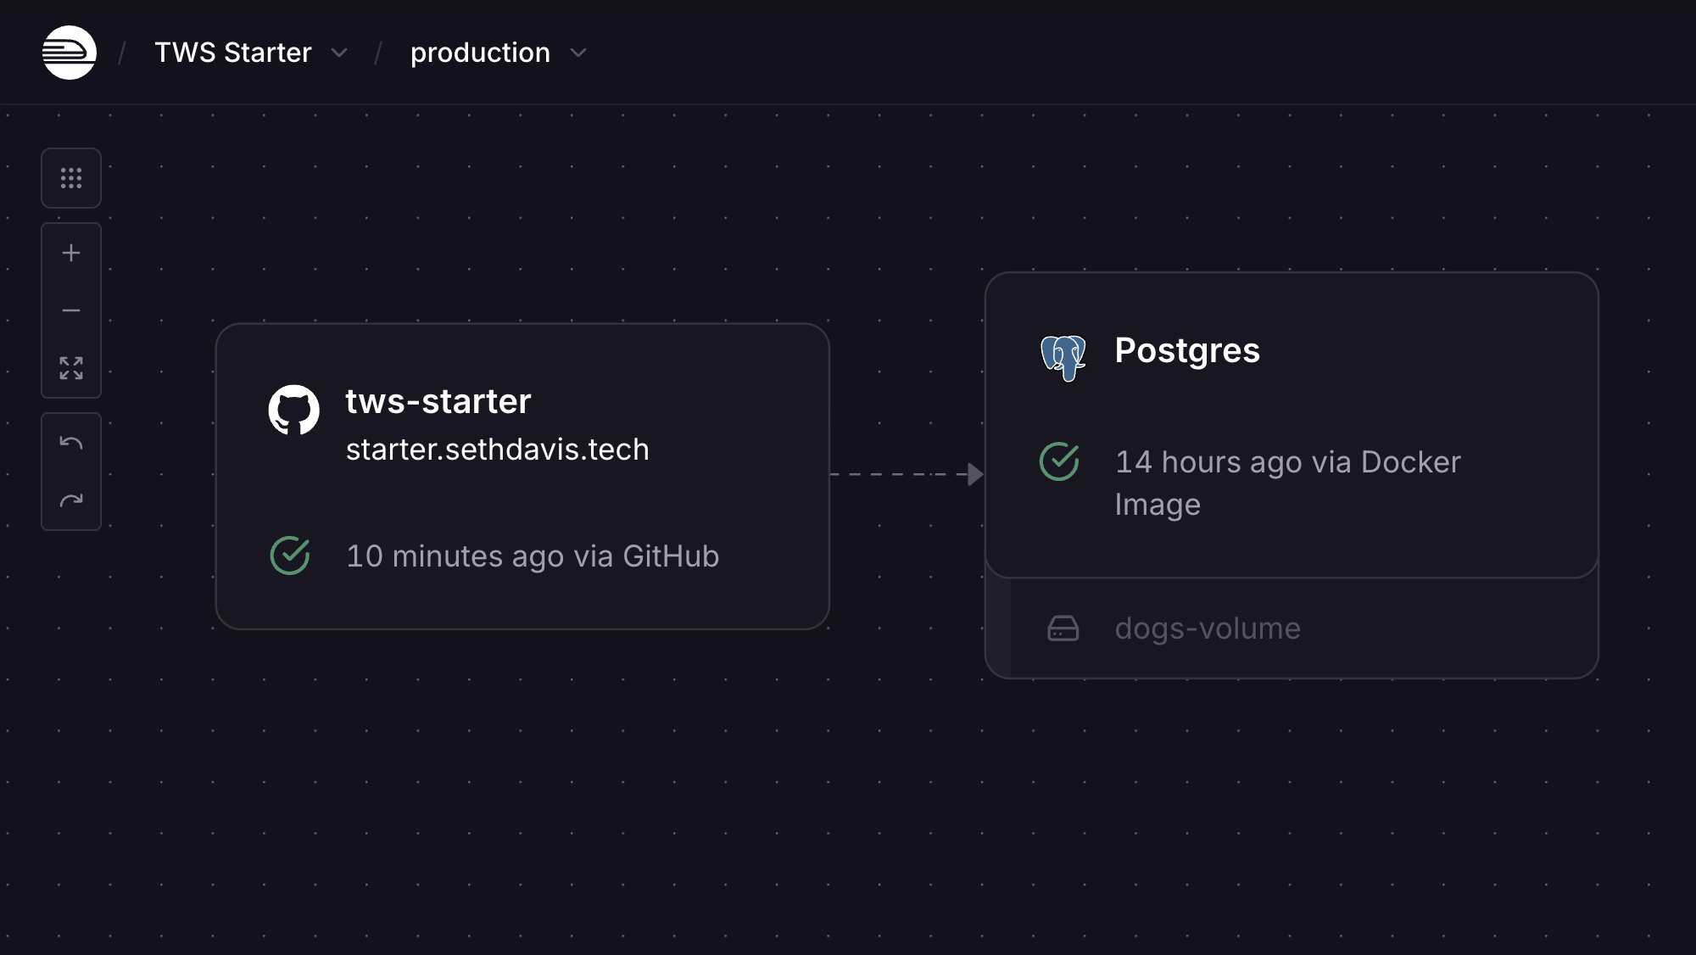Screen dimensions: 1696x955
Task: Redo the last canvas change
Action: [71, 500]
